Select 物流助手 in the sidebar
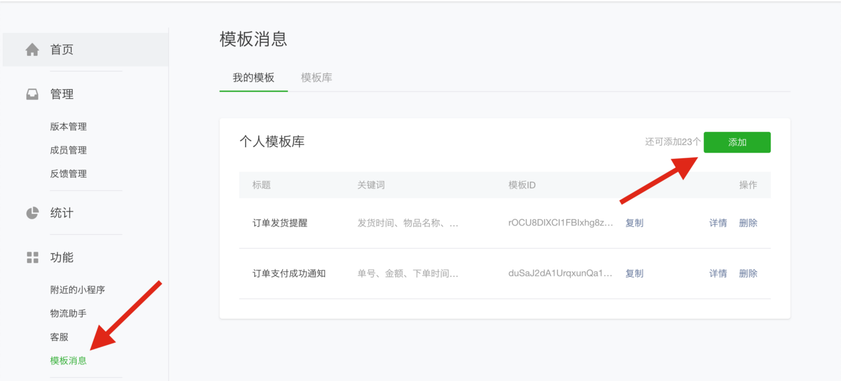 [68, 313]
